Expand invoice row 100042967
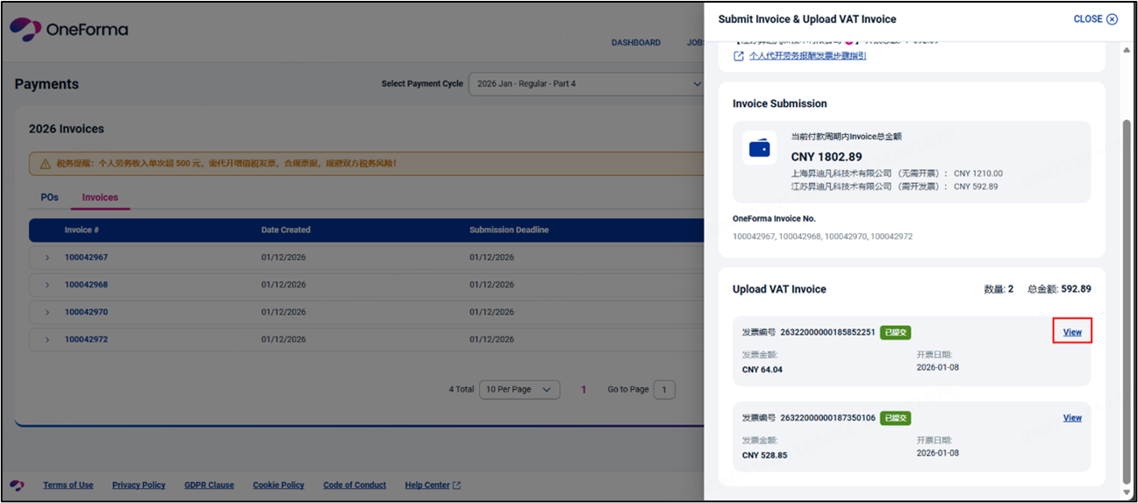 click(47, 258)
